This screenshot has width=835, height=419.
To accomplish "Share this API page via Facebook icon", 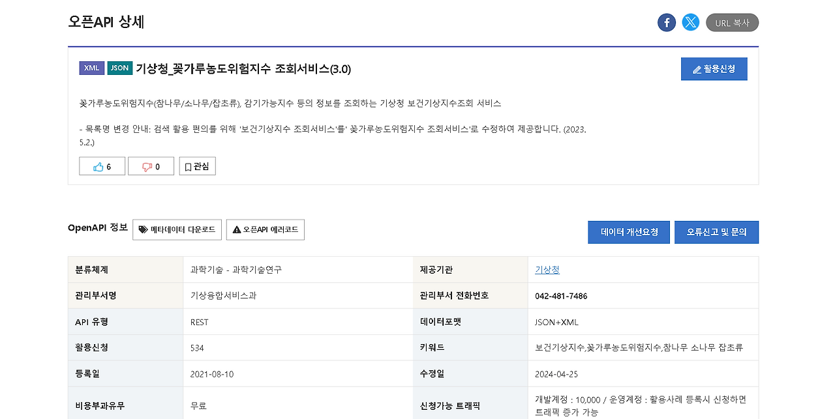I will pyautogui.click(x=667, y=22).
